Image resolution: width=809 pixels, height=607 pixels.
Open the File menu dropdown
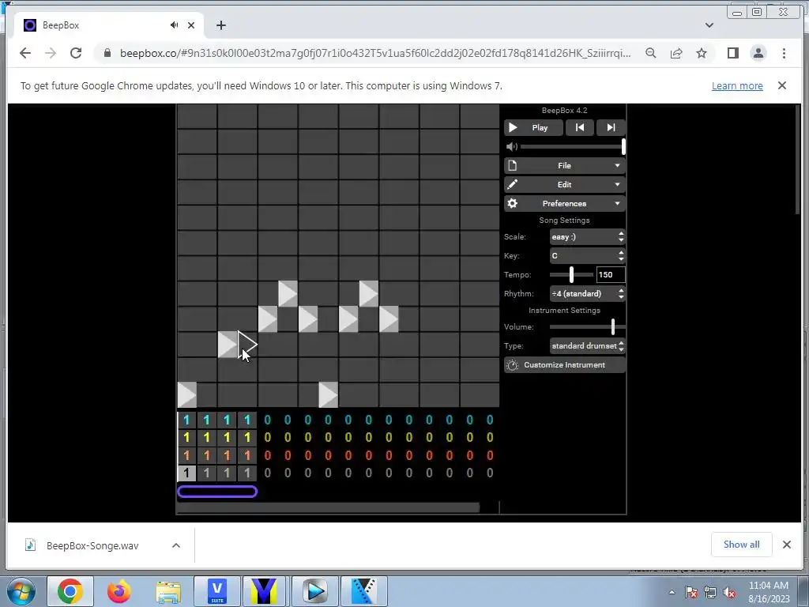564,166
